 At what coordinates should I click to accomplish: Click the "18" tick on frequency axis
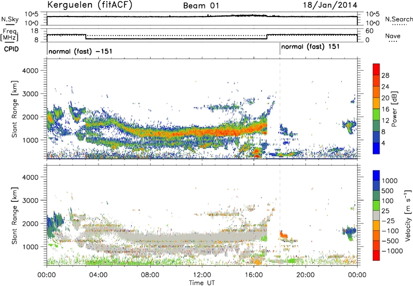click(x=35, y=31)
